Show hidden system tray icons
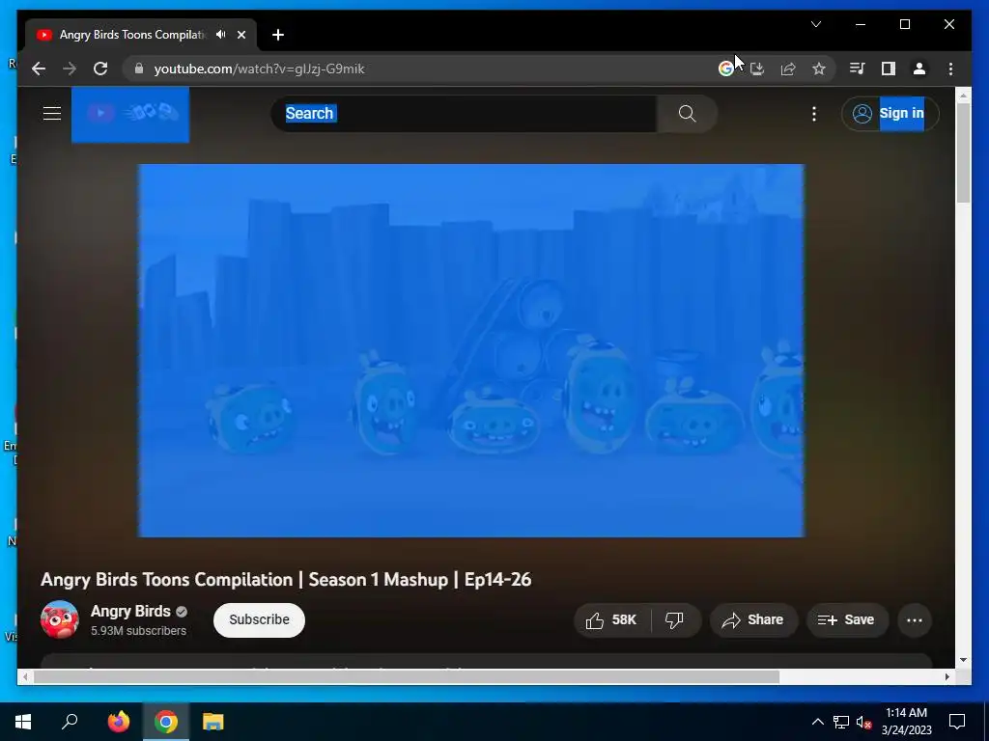Viewport: 989px width, 741px height. (817, 722)
